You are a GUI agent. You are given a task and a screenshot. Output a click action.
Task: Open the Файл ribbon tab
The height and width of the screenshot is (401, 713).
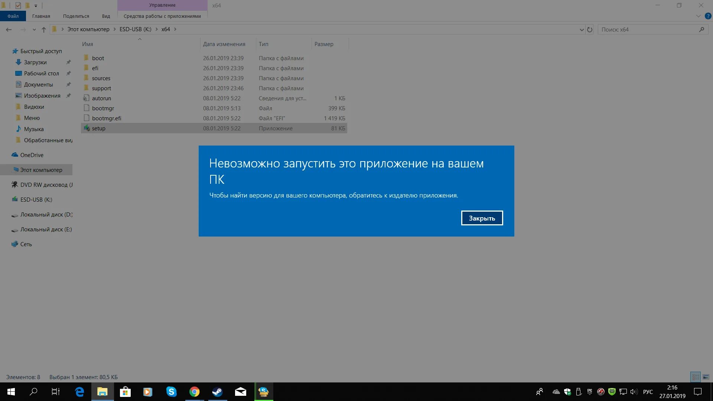[x=13, y=16]
